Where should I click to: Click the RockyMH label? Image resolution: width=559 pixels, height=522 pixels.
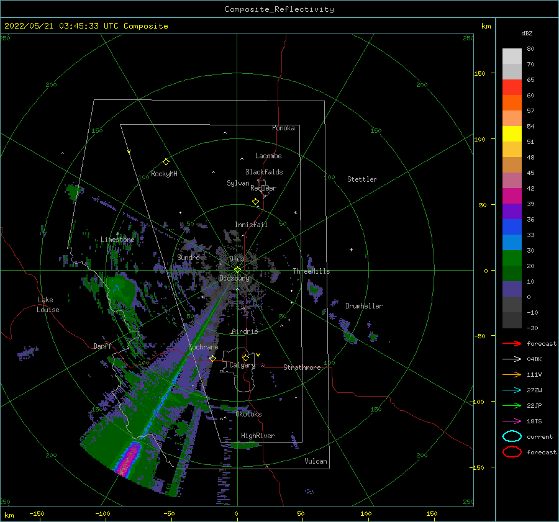164,174
